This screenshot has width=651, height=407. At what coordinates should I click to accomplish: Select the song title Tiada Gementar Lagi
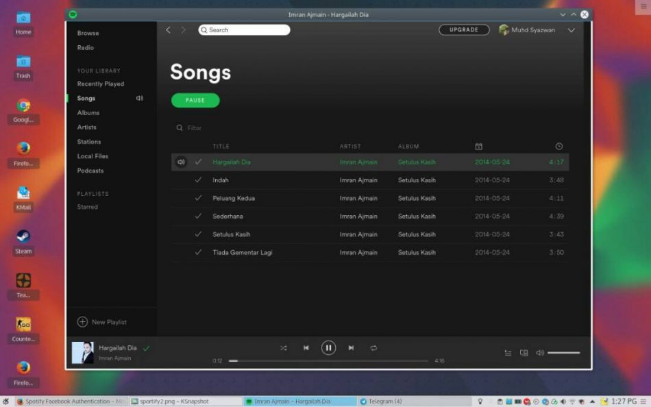[242, 253]
